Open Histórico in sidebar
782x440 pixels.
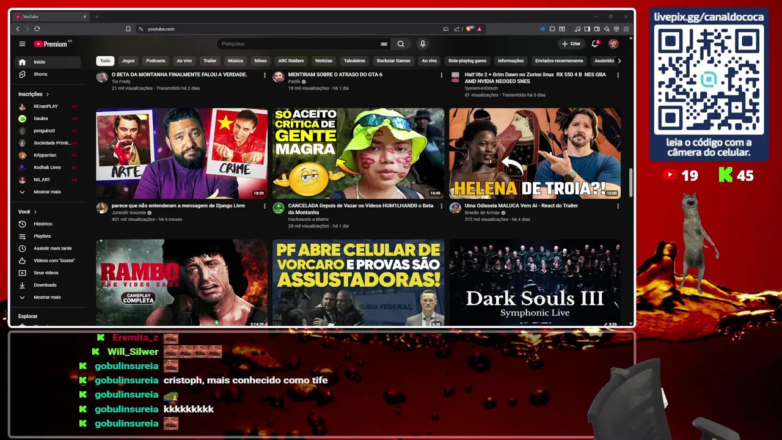(48, 224)
